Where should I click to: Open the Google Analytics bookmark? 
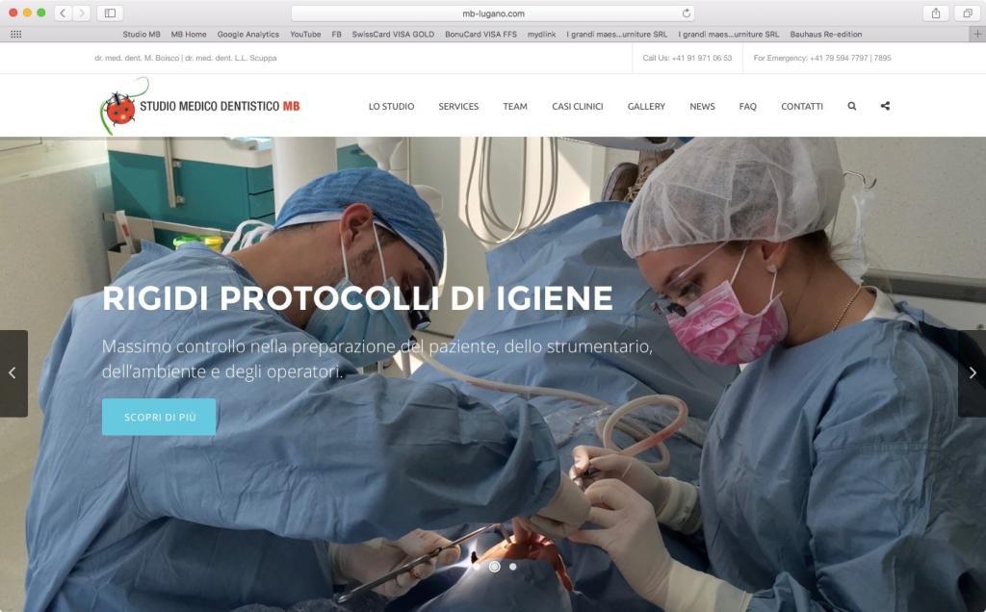(247, 35)
